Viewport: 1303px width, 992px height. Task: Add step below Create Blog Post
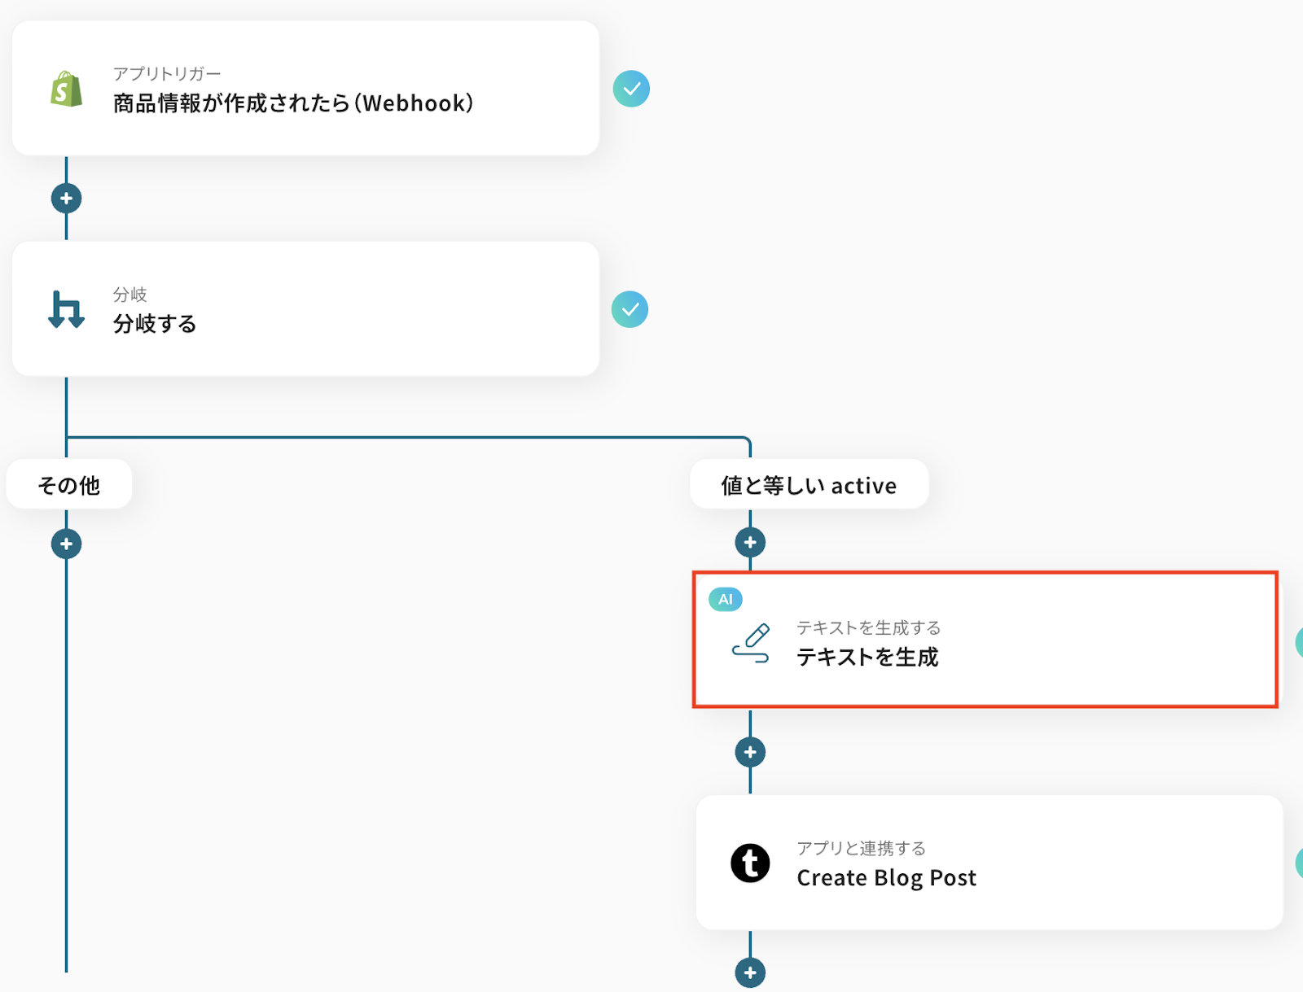coord(750,972)
